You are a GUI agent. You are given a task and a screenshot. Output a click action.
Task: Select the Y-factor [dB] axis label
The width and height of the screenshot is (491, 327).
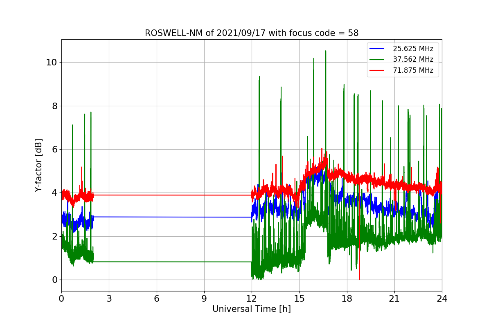[x=39, y=166]
